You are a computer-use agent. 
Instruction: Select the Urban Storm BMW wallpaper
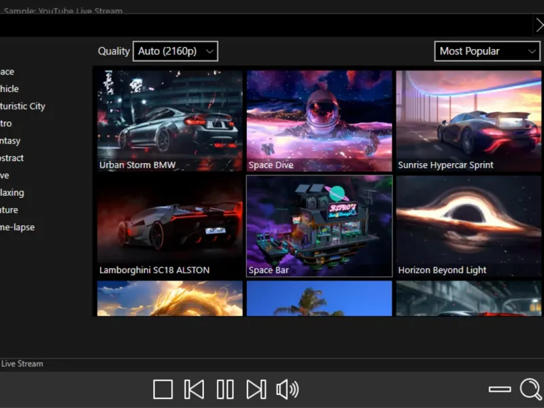pos(169,121)
